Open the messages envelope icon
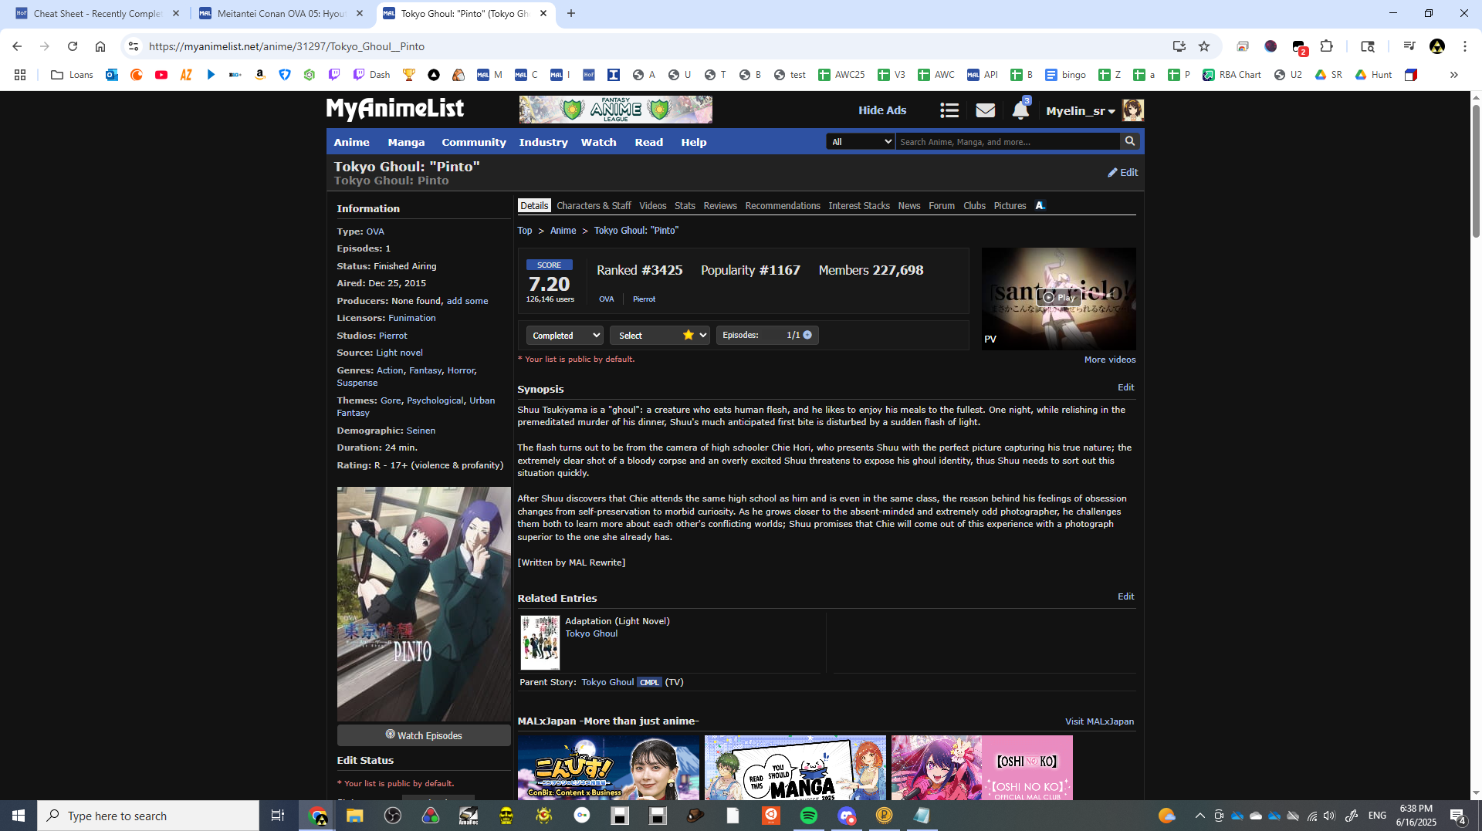 coord(985,110)
